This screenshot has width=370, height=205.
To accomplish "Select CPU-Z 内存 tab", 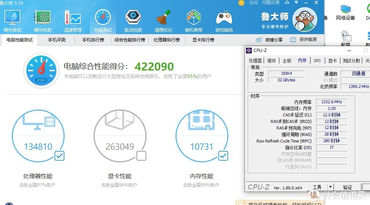I will (302, 61).
